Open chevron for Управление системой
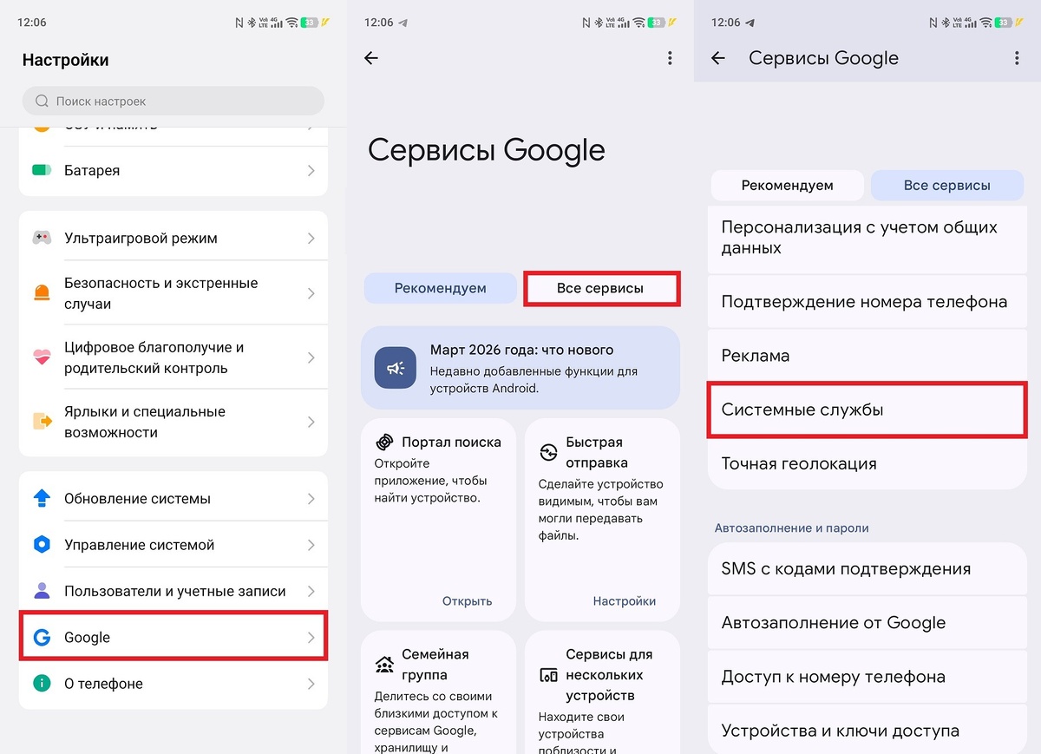The image size is (1041, 754). coord(311,545)
